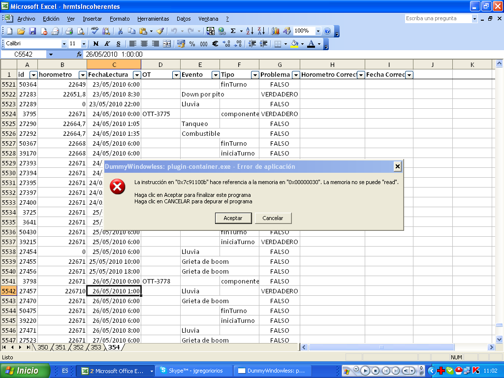This screenshot has width=504, height=378.
Task: Open the Calibri font name dropdown
Action: [64, 44]
